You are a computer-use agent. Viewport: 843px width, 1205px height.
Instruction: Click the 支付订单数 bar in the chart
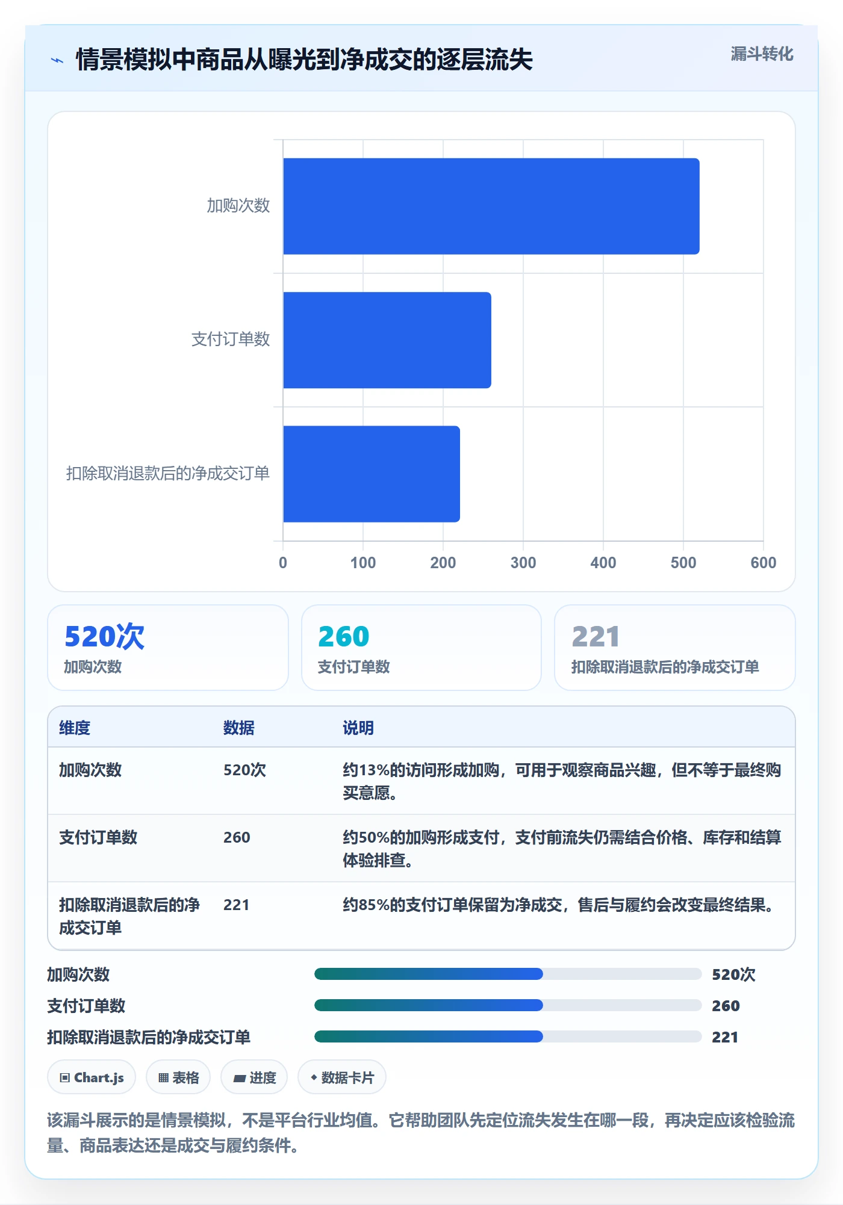point(387,340)
